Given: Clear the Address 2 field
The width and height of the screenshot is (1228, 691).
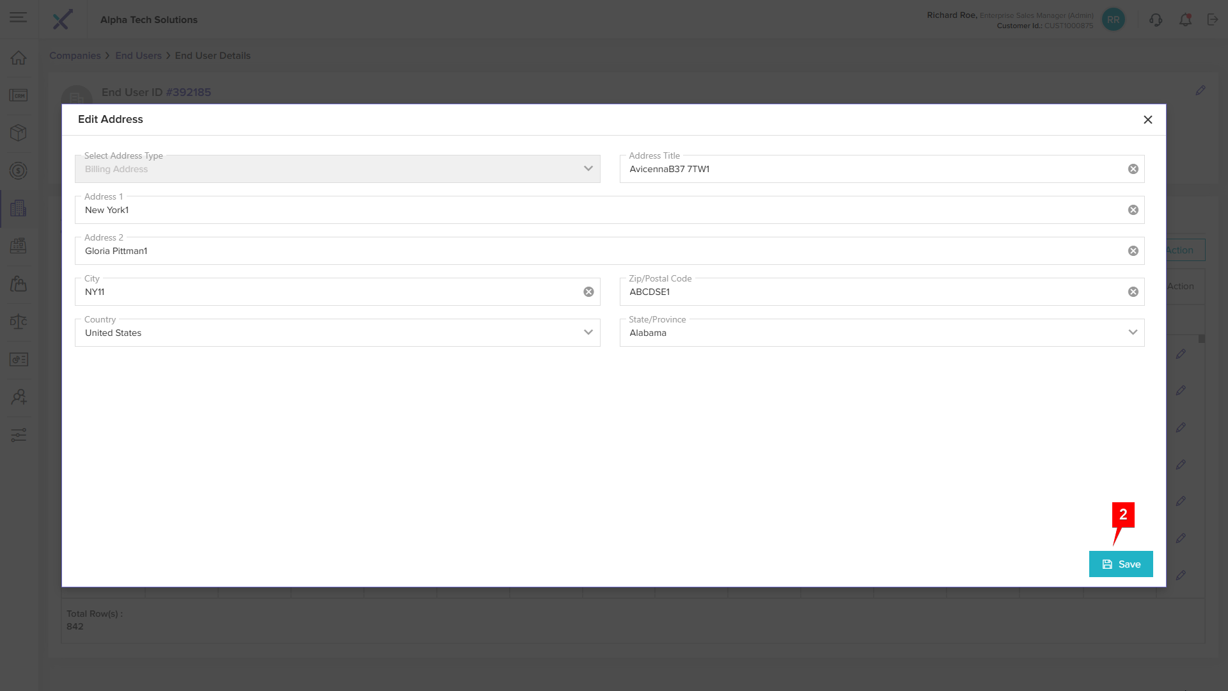Looking at the screenshot, I should click(1133, 251).
